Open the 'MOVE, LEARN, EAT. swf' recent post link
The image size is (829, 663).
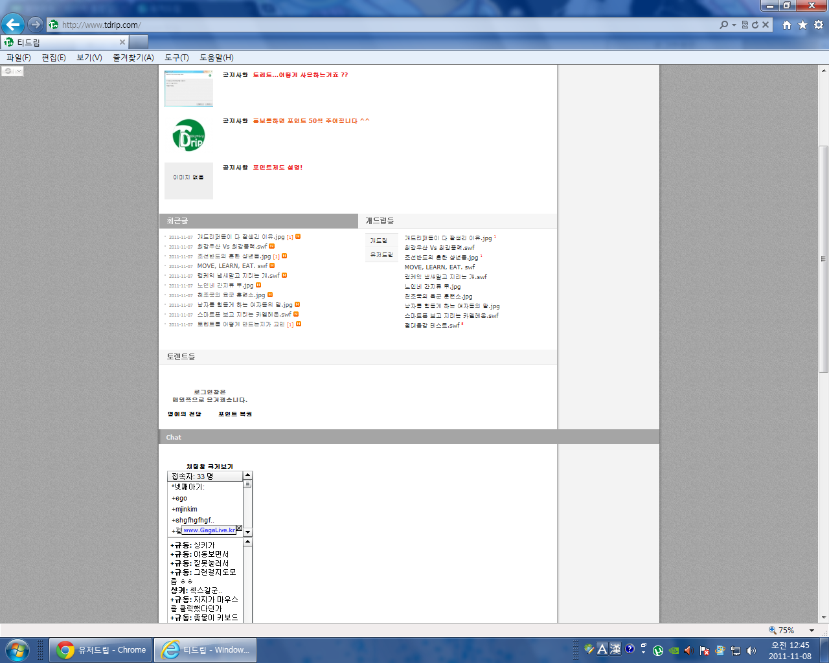233,265
